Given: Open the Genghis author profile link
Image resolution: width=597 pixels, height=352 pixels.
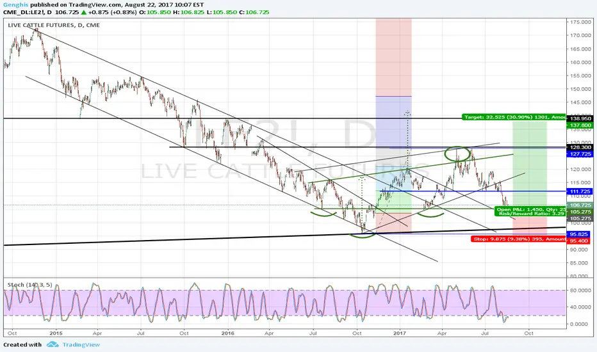Looking at the screenshot, I should coord(15,5).
